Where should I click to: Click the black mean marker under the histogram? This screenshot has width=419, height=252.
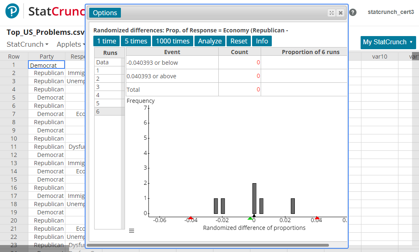point(254,216)
